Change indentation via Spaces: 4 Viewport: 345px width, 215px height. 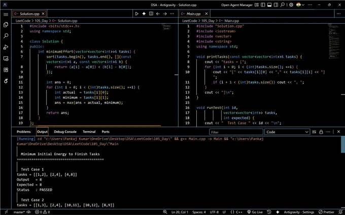pos(199,212)
